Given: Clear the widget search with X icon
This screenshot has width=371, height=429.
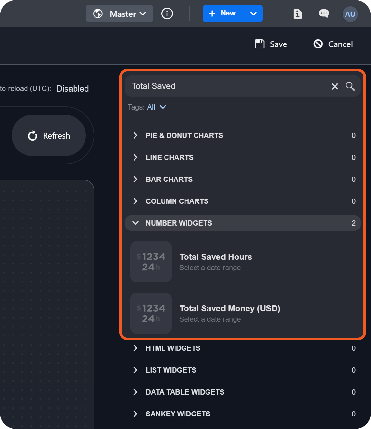Looking at the screenshot, I should pos(335,86).
